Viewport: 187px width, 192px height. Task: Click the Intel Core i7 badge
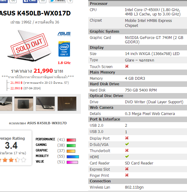click(64, 49)
